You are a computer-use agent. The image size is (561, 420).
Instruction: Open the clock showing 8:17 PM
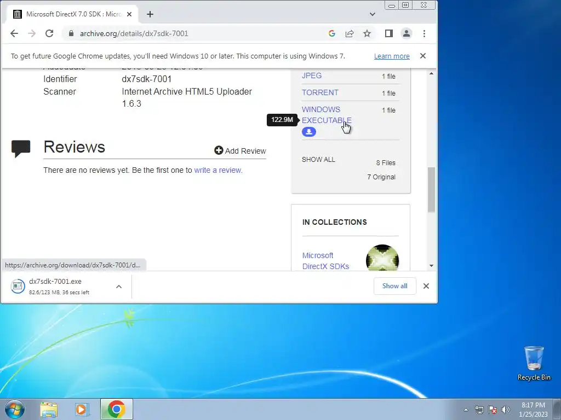click(x=533, y=410)
